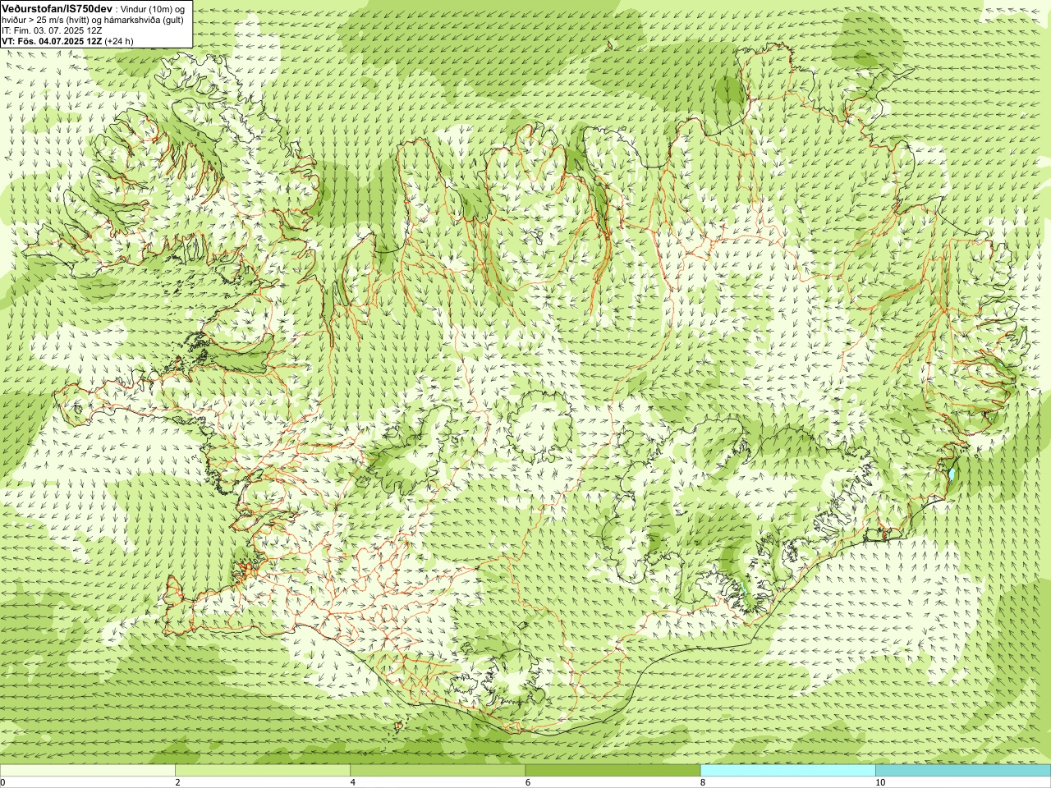This screenshot has width=1051, height=788.
Task: Click the pale yellow 0–2 m/s legend swatch
Action: pos(88,771)
